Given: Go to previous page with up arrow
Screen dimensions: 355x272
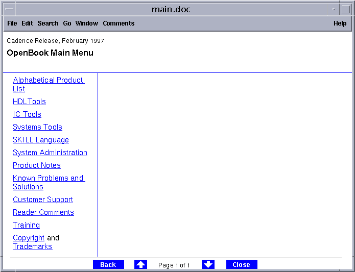Looking at the screenshot, I should pyautogui.click(x=140, y=264).
